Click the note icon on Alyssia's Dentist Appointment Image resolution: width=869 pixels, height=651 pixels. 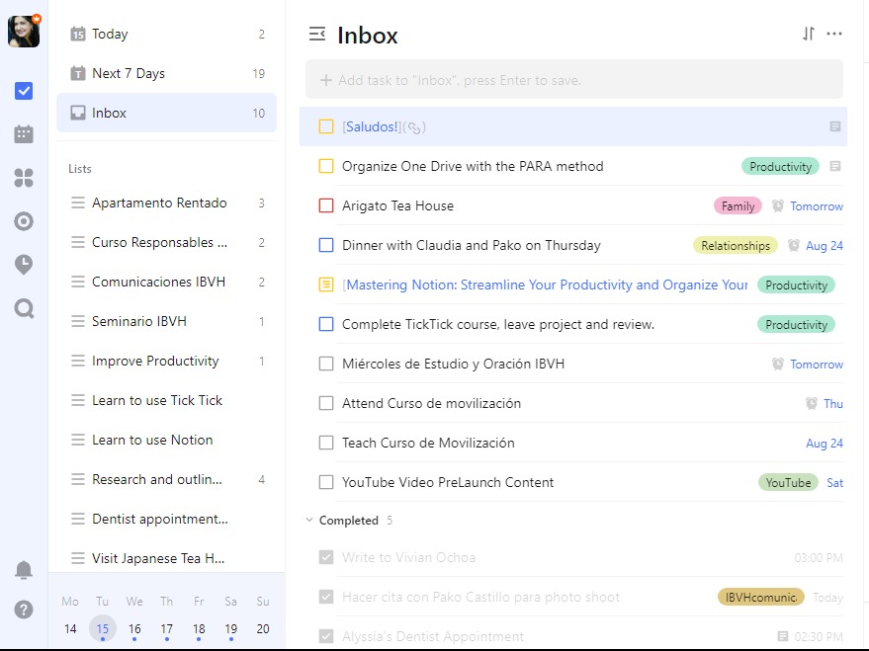[x=783, y=636]
